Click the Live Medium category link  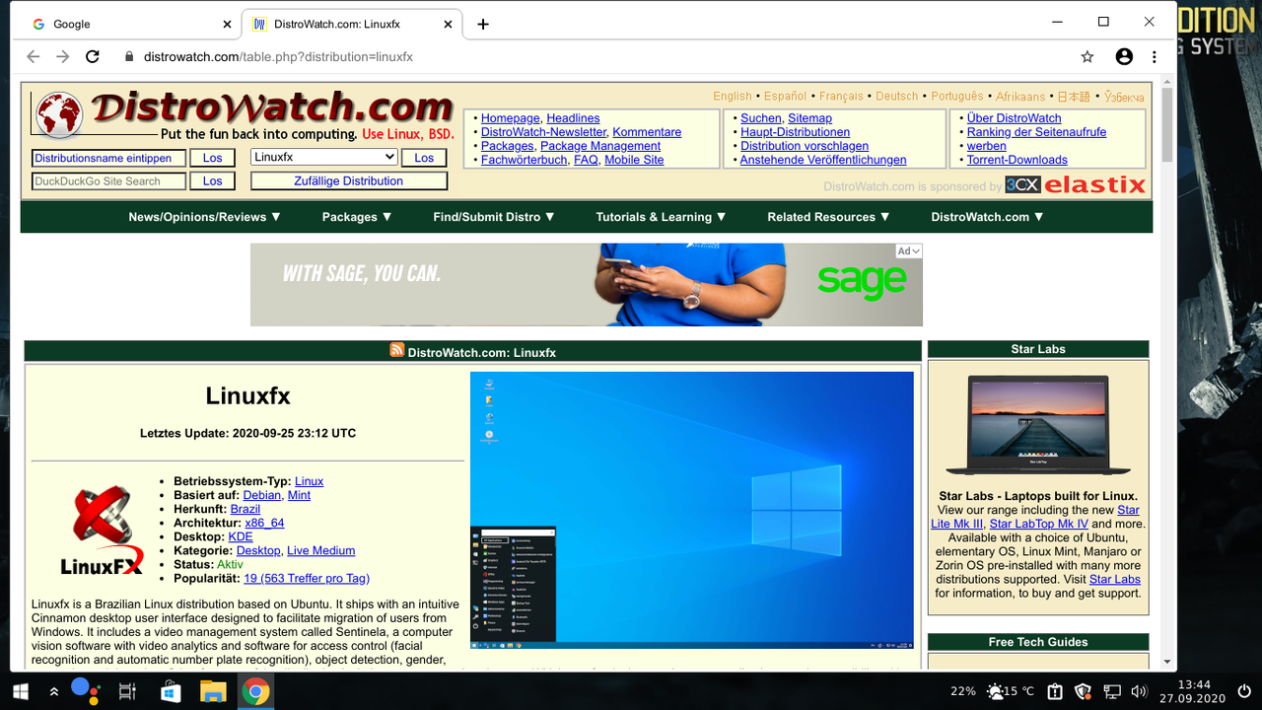[x=320, y=550]
